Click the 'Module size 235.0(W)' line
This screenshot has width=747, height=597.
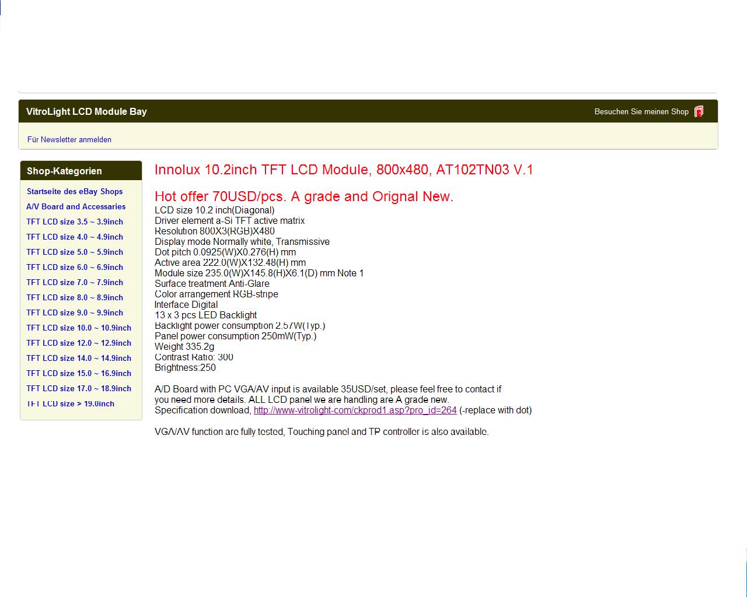pos(259,273)
